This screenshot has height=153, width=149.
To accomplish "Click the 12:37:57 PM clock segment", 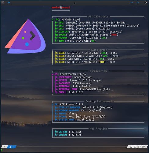I will pyautogui.click(x=137, y=147).
